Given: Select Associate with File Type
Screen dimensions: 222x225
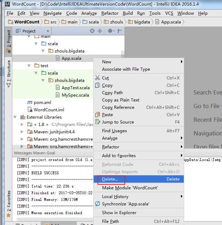Looking at the screenshot, I should (139, 69).
